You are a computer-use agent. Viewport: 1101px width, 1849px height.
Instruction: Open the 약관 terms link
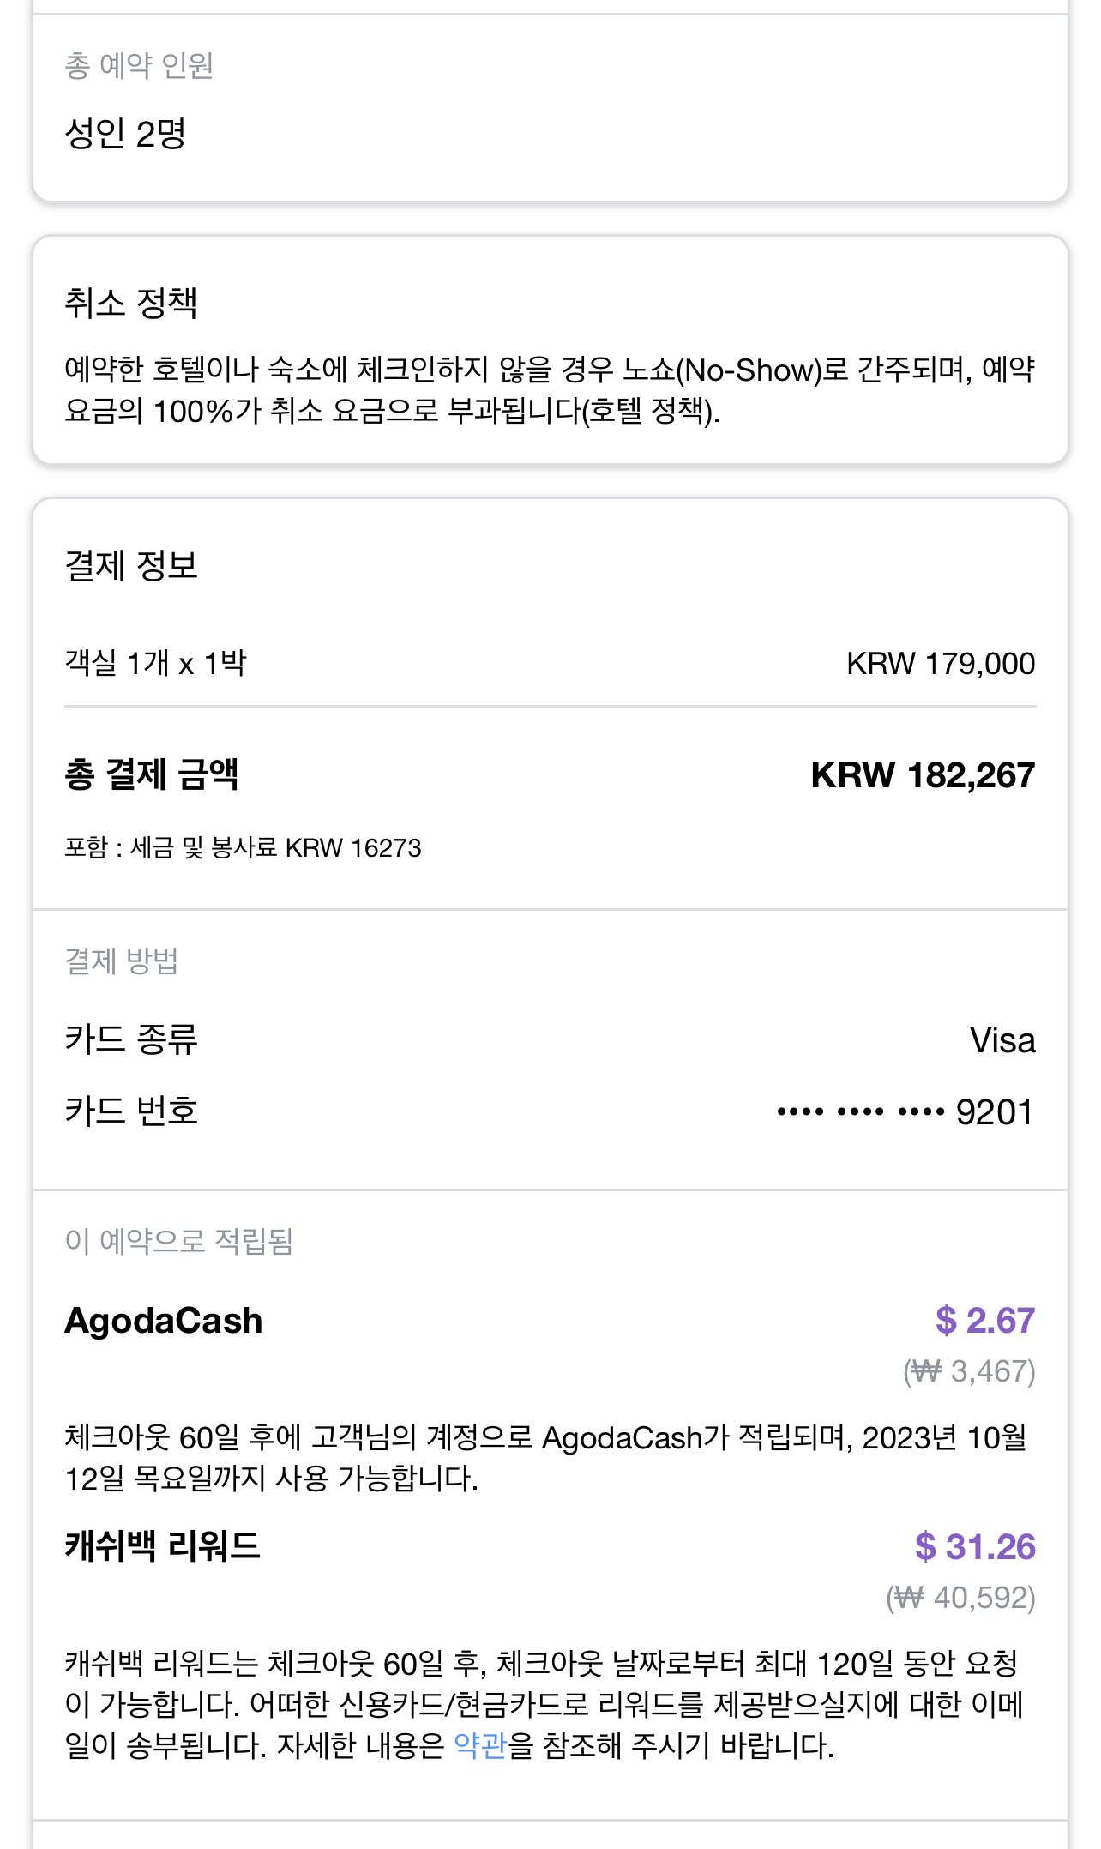(480, 1746)
